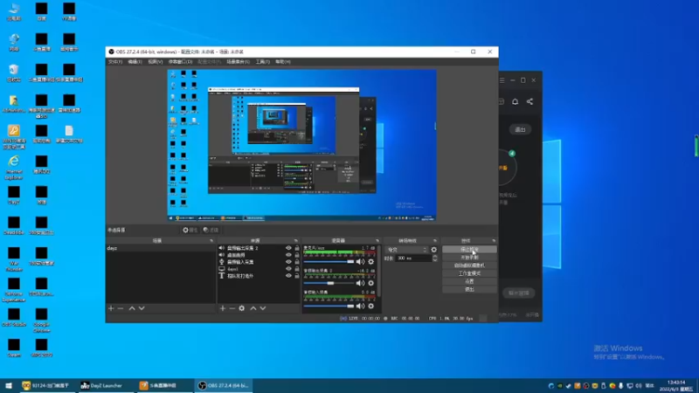Pop out the Audio Mixer dock panel
The height and width of the screenshot is (393, 699).
[377, 241]
